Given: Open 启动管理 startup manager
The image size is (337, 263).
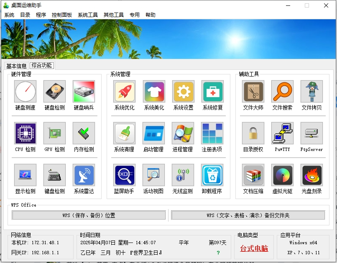Looking at the screenshot, I should 153,133.
